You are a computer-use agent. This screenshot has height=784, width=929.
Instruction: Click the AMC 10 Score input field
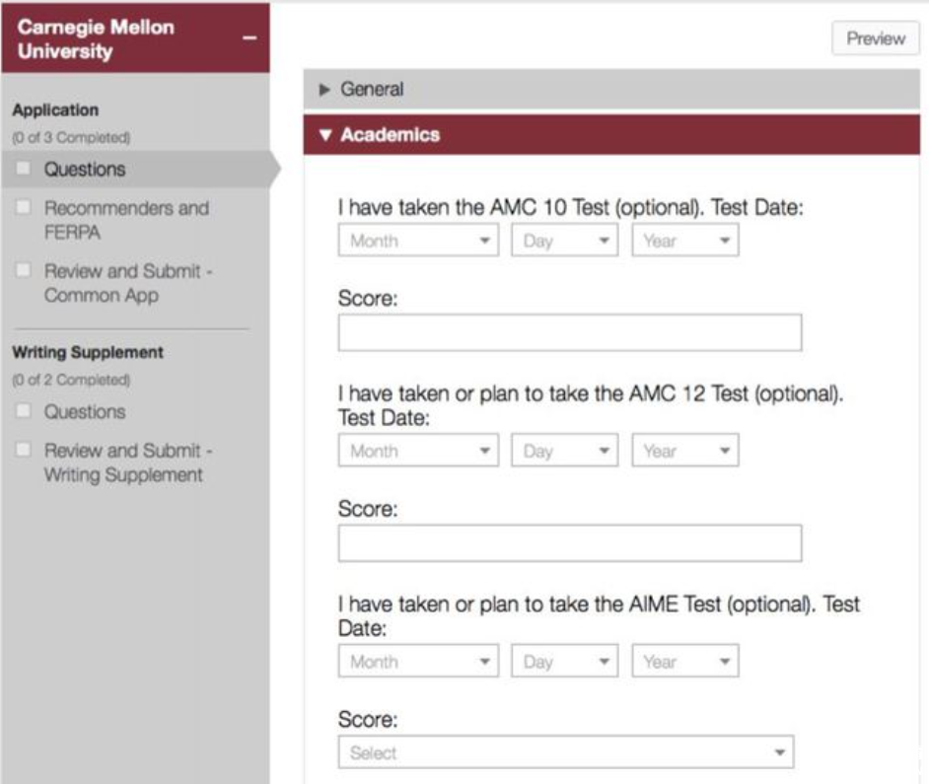coord(570,332)
